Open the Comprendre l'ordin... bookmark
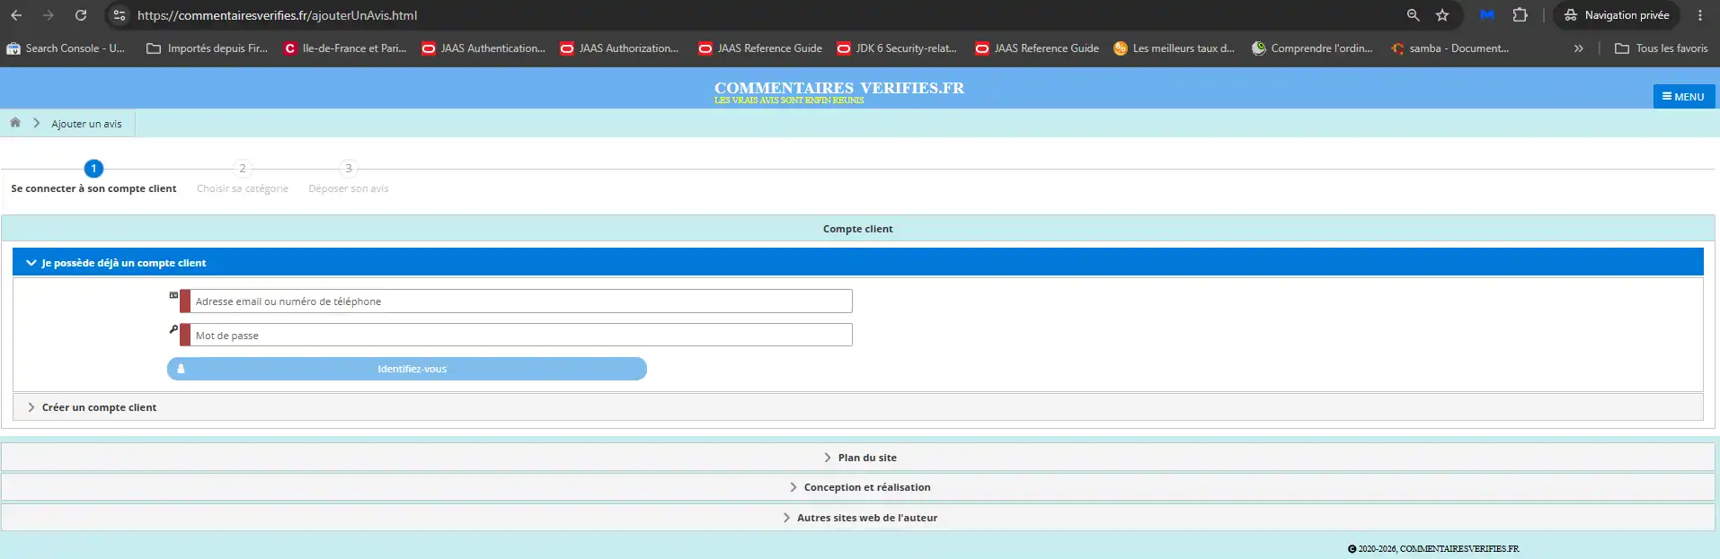Image resolution: width=1720 pixels, height=559 pixels. (1313, 48)
